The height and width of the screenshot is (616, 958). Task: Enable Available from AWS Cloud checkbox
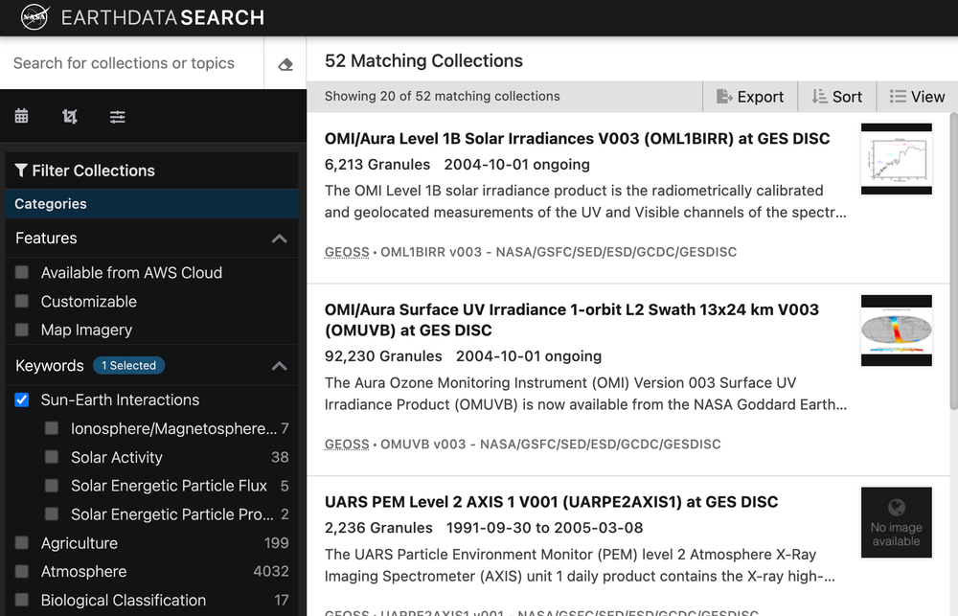click(x=22, y=272)
